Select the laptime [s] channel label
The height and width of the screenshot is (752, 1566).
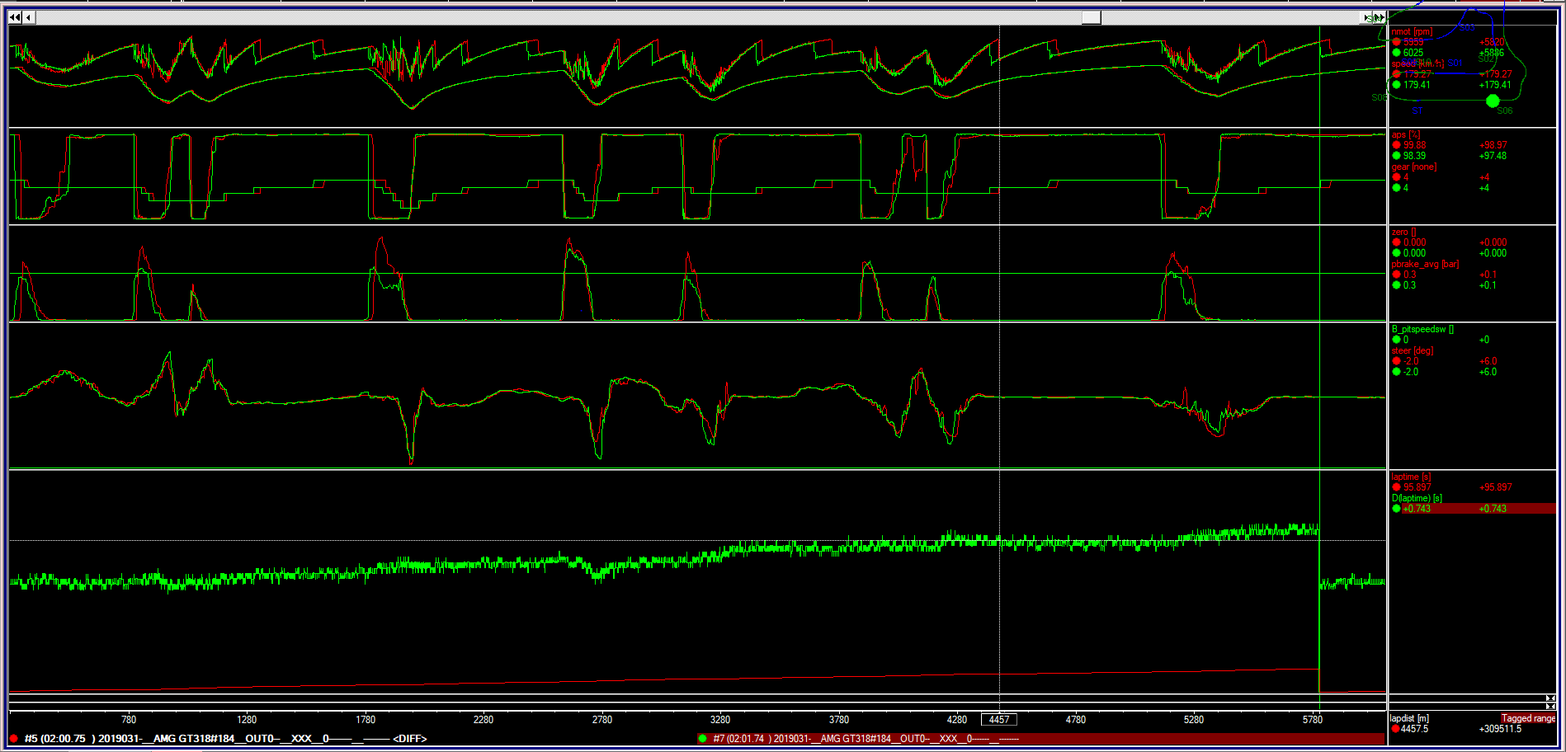(x=1411, y=477)
